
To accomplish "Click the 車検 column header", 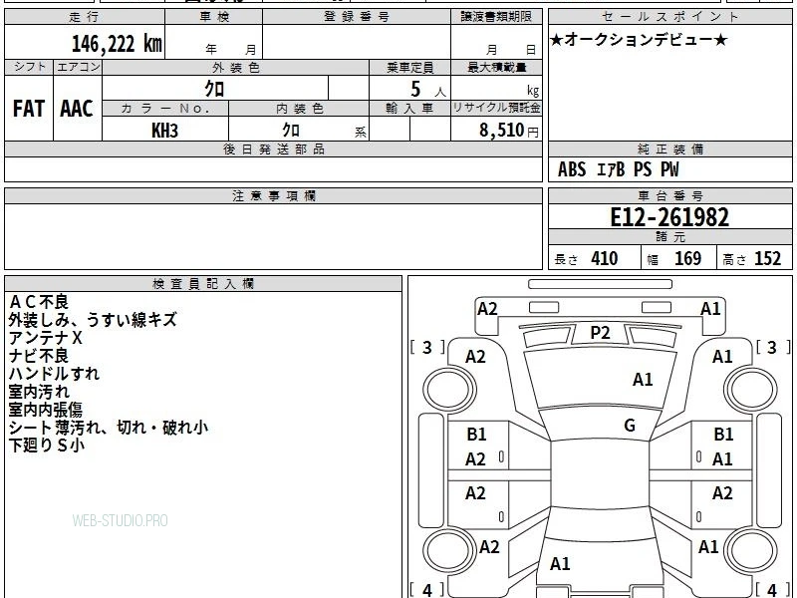I will click(x=214, y=17).
